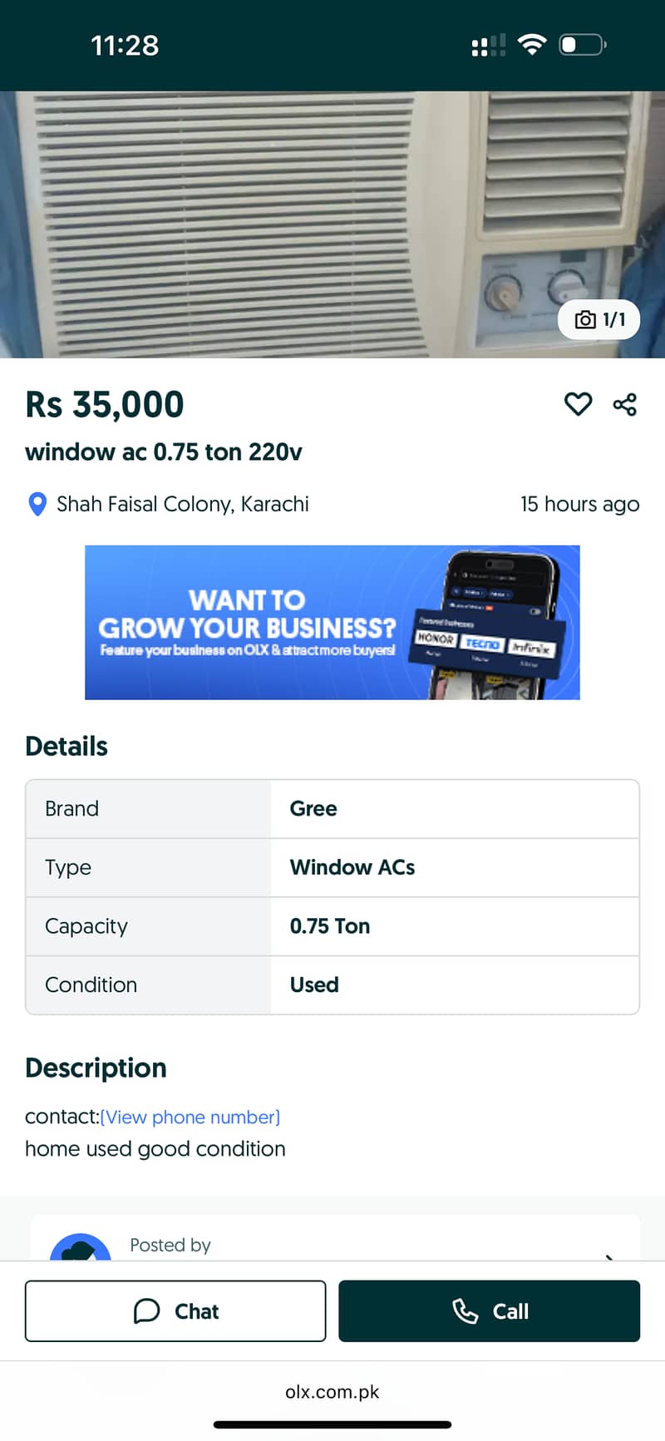Tap the seller profile avatar
665x1441 pixels.
point(81,1247)
